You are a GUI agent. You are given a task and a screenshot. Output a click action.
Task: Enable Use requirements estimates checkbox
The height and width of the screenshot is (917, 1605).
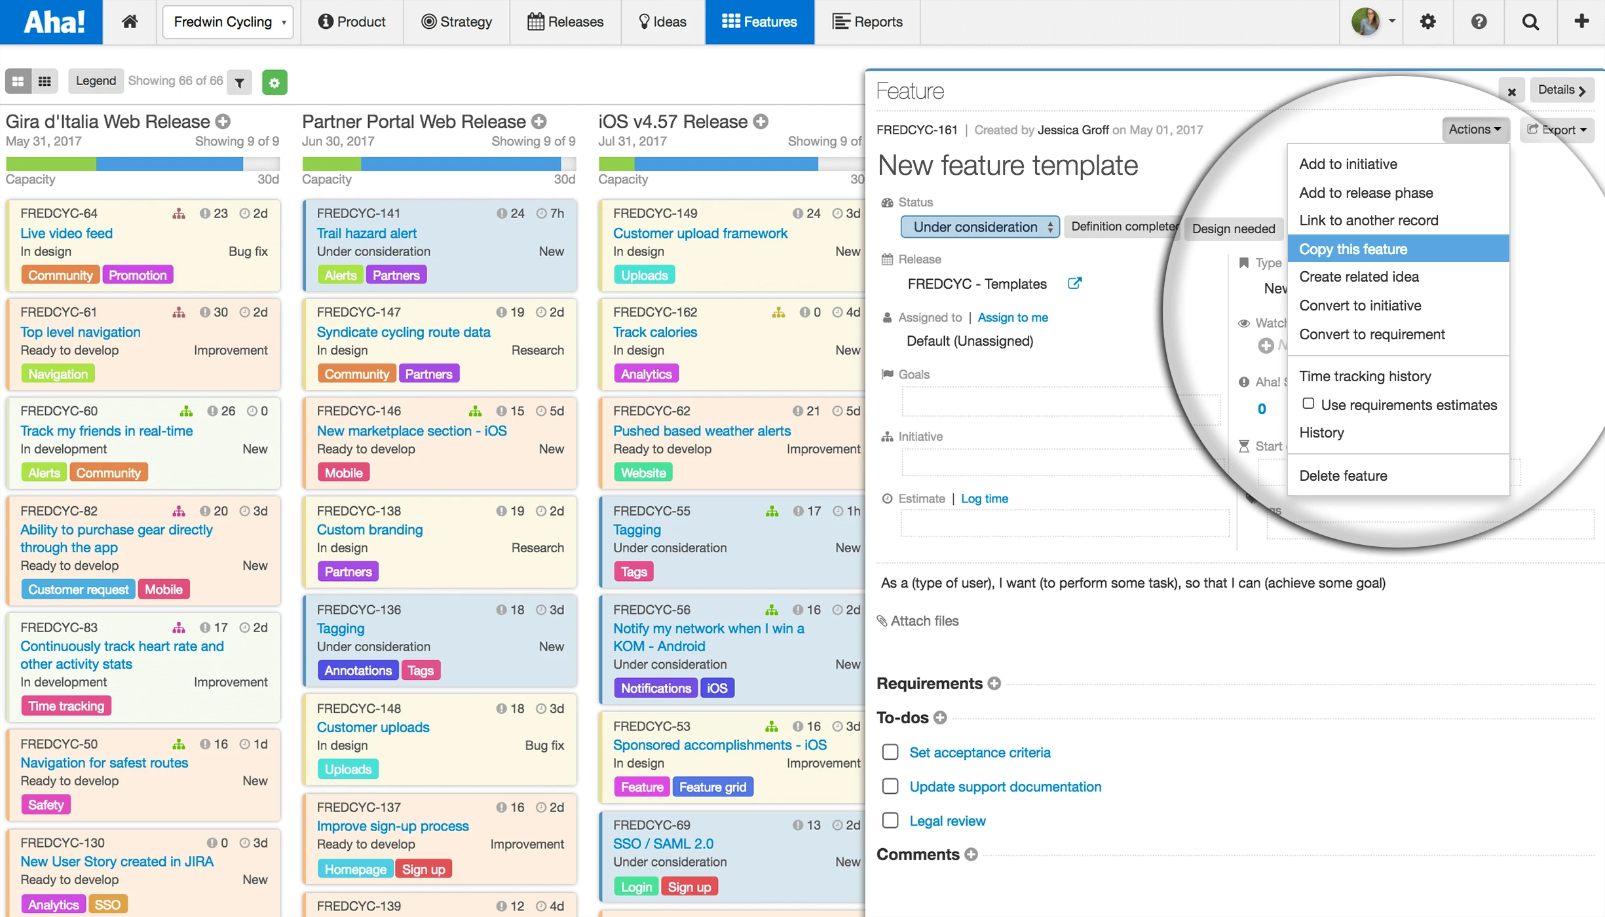pyautogui.click(x=1308, y=403)
